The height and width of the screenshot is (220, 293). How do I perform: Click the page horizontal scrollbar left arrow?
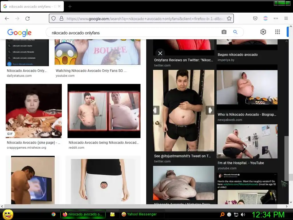pos(2,206)
